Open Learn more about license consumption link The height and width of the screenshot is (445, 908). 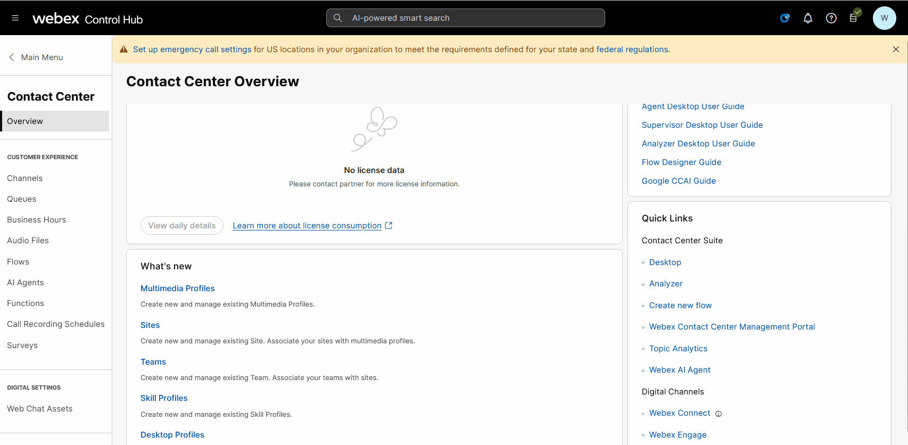pyautogui.click(x=307, y=226)
